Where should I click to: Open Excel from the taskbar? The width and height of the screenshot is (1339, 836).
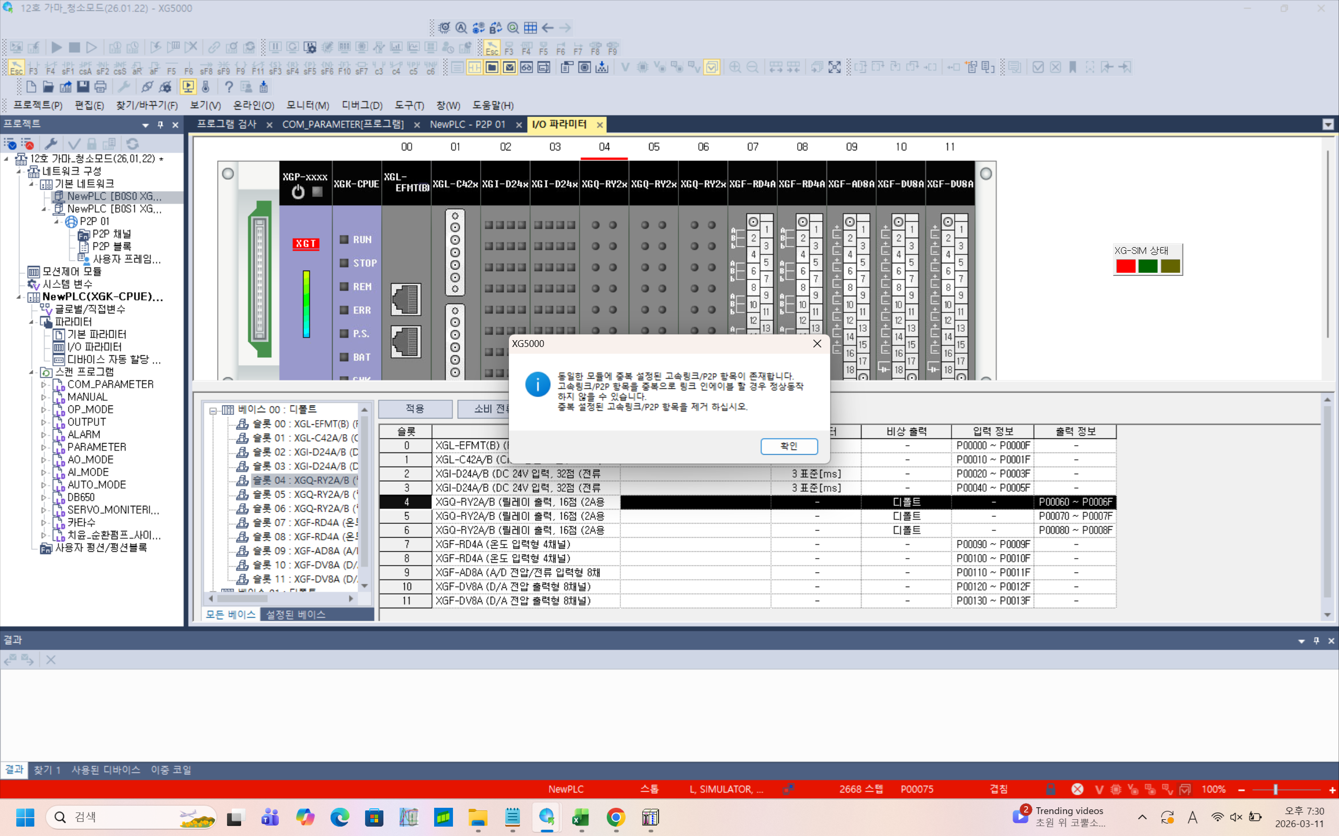pos(581,817)
